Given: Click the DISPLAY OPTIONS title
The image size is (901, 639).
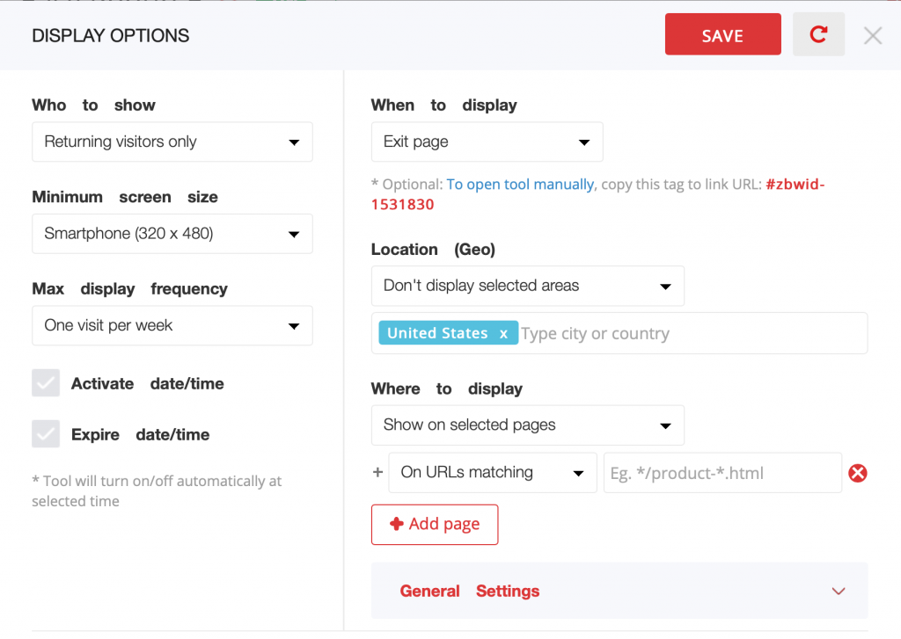Looking at the screenshot, I should coord(110,35).
